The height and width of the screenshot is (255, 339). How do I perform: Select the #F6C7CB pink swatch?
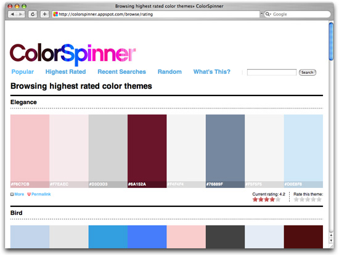click(30, 151)
